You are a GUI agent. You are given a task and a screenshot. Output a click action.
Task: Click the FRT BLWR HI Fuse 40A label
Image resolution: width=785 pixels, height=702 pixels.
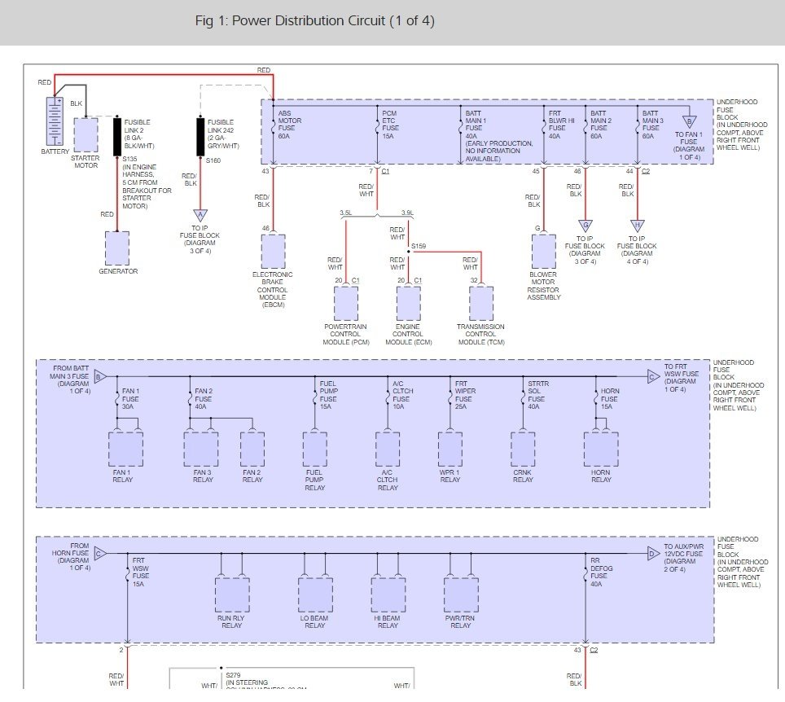[x=562, y=125]
